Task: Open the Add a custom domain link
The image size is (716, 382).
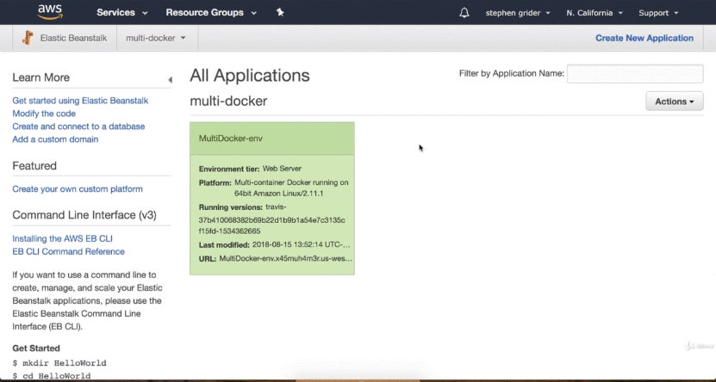Action: point(55,139)
